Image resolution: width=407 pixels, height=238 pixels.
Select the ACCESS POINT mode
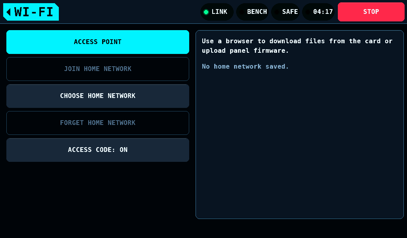pyautogui.click(x=98, y=42)
